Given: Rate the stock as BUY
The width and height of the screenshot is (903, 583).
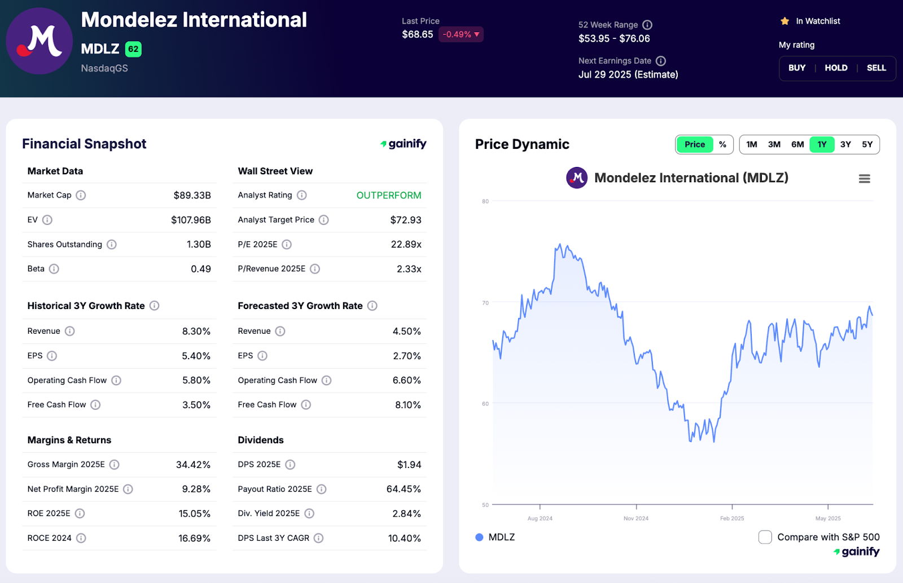Looking at the screenshot, I should pos(797,68).
